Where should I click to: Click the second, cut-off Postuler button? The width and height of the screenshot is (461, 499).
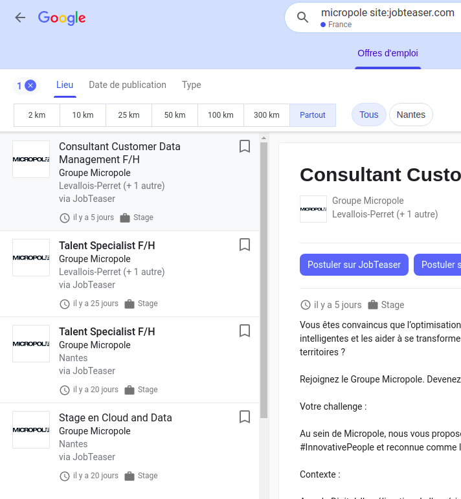[438, 265]
